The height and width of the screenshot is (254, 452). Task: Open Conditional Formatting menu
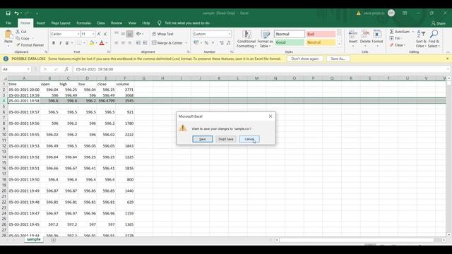coord(246,39)
